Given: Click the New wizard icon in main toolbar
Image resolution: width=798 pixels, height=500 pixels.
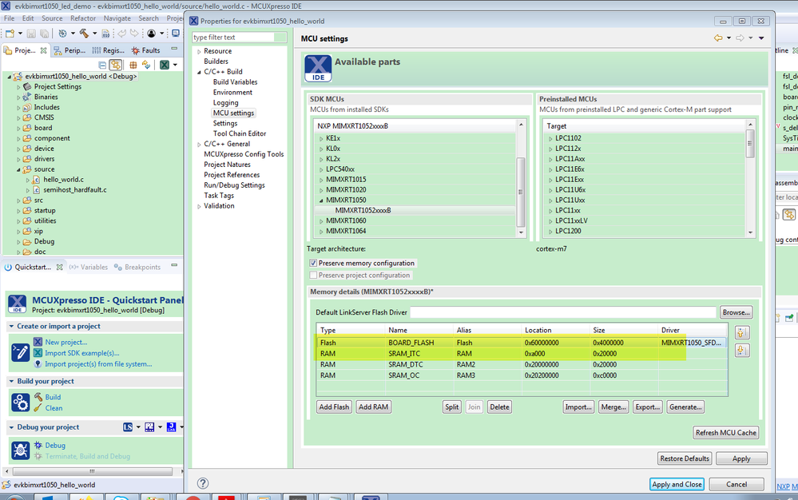Looking at the screenshot, I should (10, 34).
